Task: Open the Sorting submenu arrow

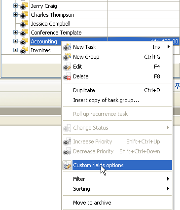Action: [168, 189]
